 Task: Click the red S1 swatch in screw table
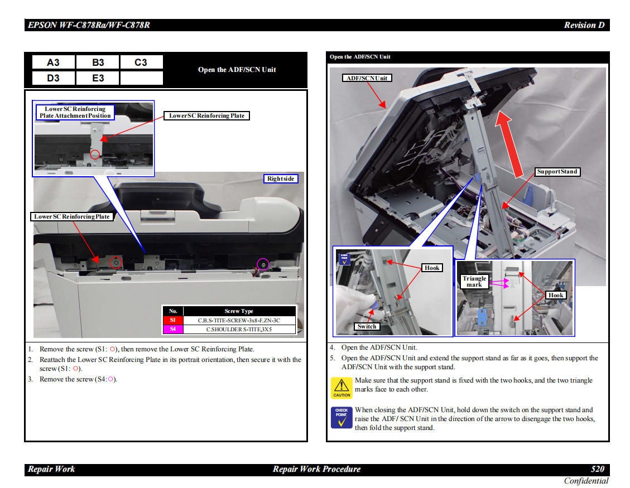(x=173, y=321)
